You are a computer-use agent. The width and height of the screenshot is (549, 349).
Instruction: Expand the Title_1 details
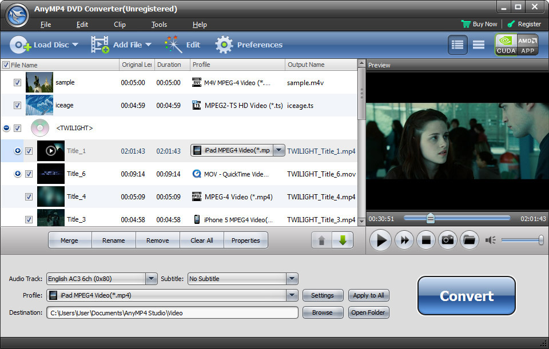pyautogui.click(x=18, y=151)
